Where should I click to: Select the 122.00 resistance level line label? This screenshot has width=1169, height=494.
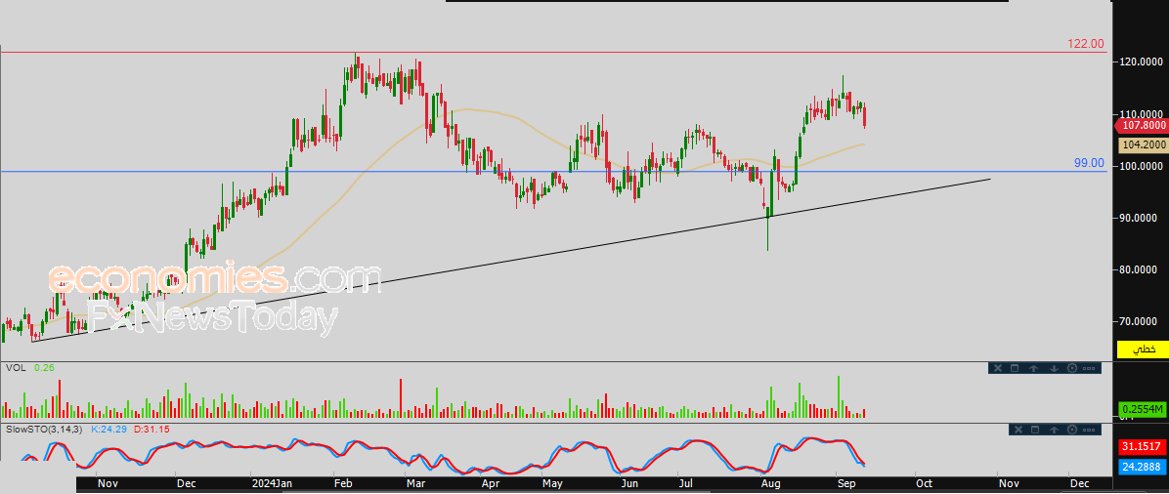pyautogui.click(x=1085, y=44)
